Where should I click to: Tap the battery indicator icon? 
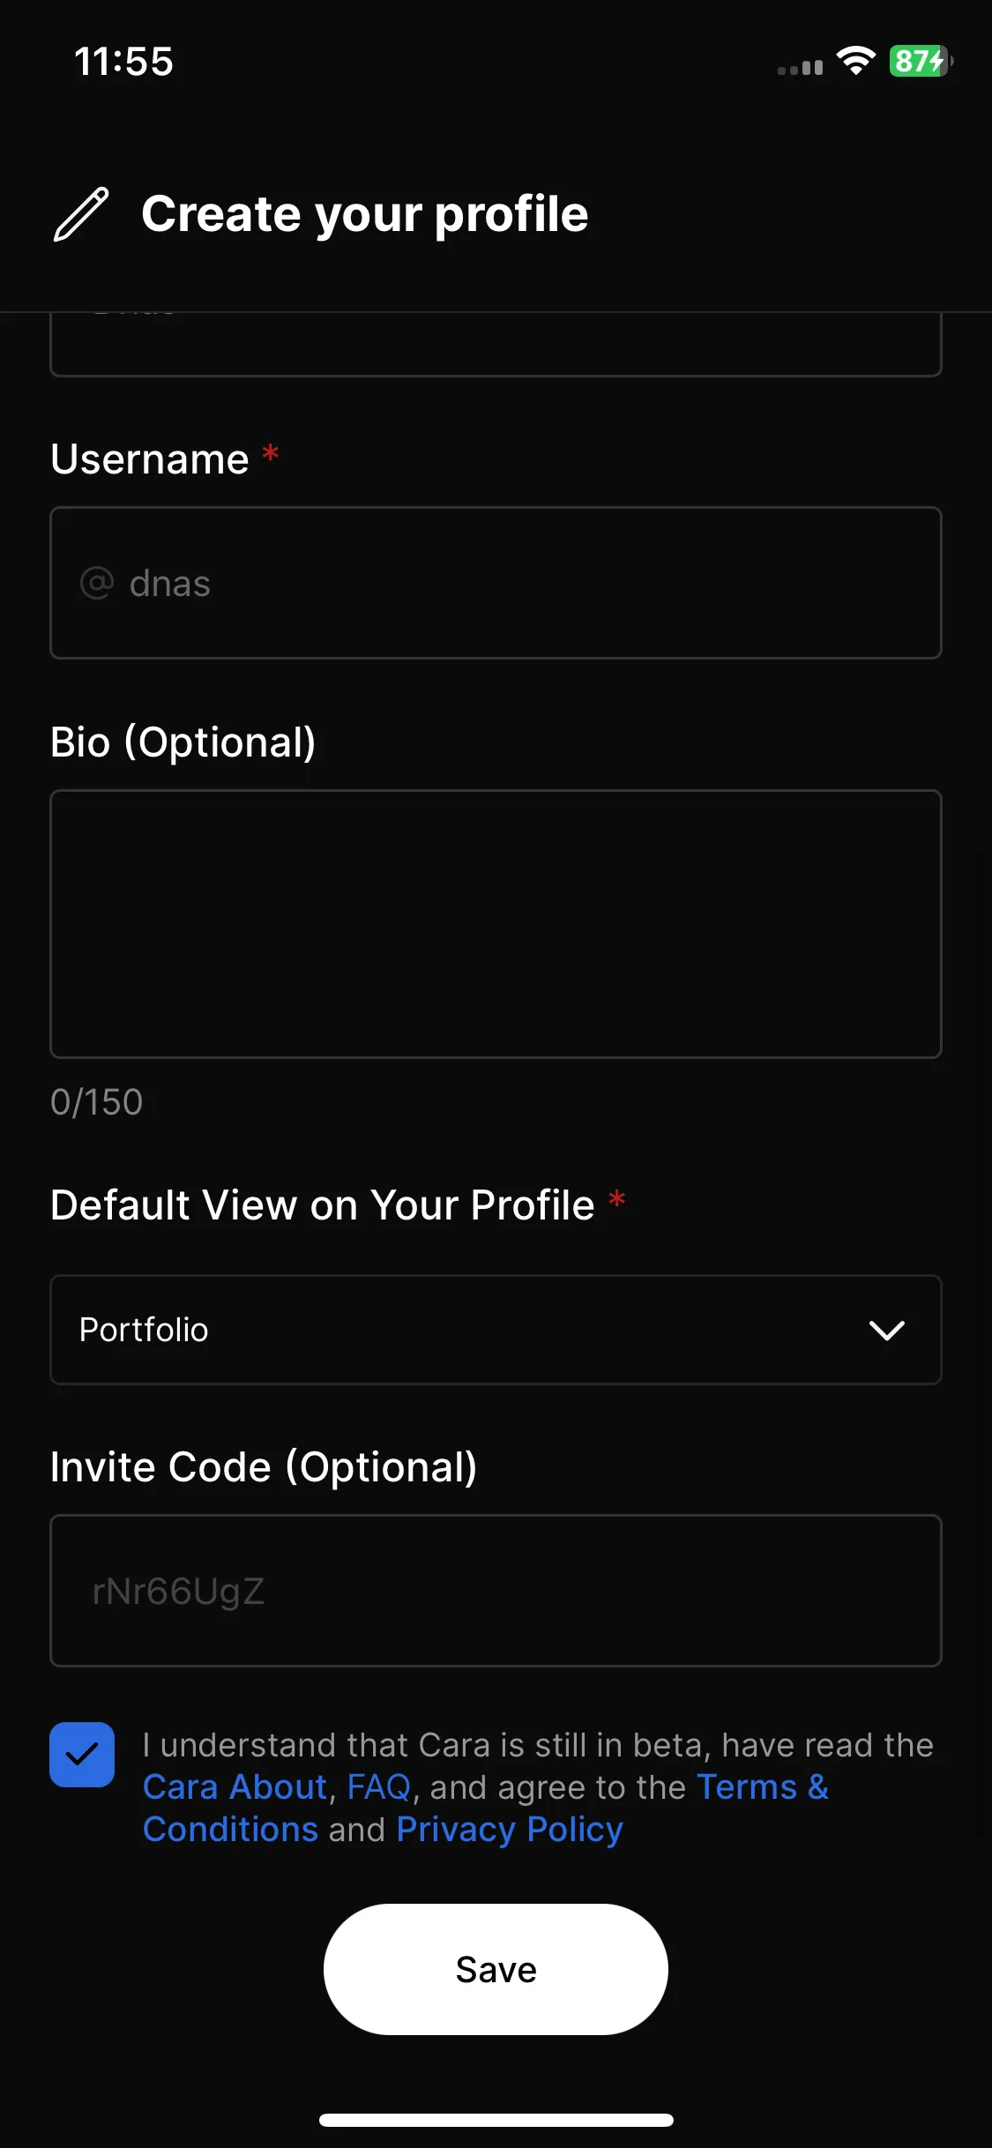[921, 61]
